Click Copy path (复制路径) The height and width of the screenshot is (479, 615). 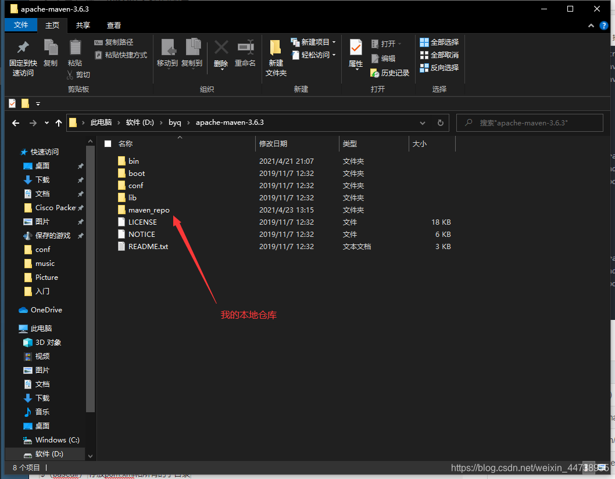click(114, 42)
